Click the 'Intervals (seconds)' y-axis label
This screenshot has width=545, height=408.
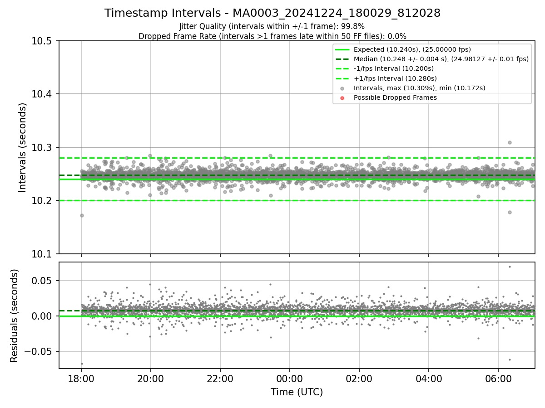coord(23,147)
